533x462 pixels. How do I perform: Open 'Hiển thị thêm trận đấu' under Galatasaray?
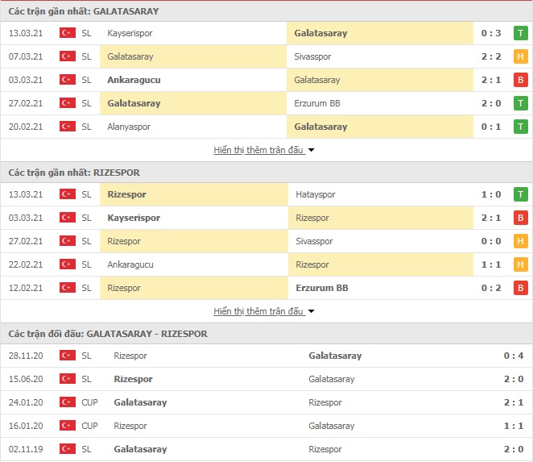[x=258, y=150]
